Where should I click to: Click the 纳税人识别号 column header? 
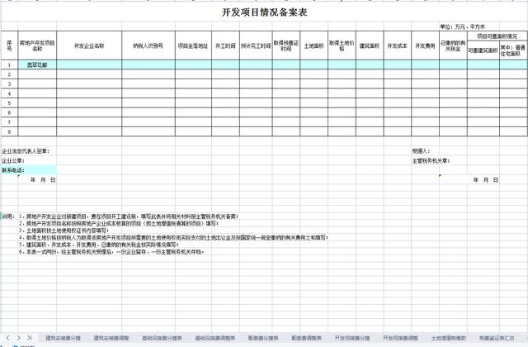click(148, 45)
